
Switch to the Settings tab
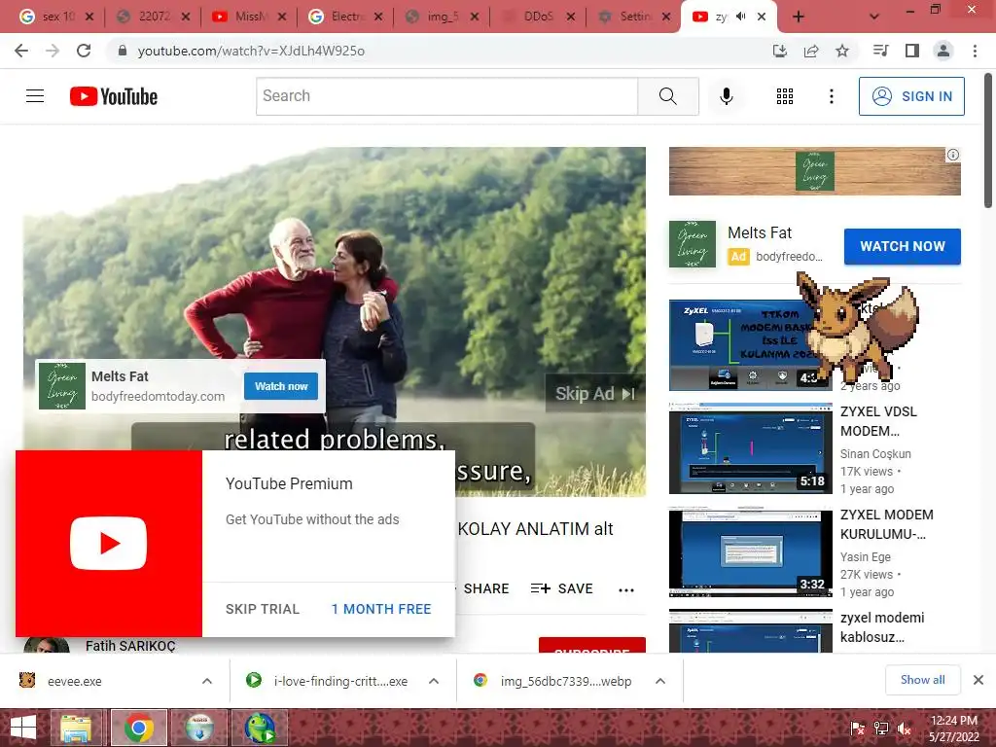click(634, 17)
